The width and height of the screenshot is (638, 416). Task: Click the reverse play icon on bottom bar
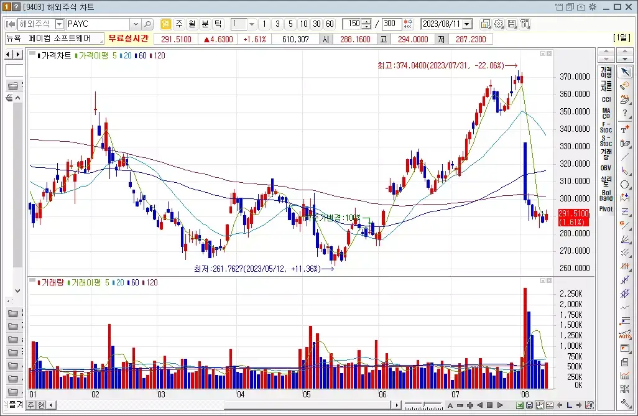pyautogui.click(x=479, y=405)
